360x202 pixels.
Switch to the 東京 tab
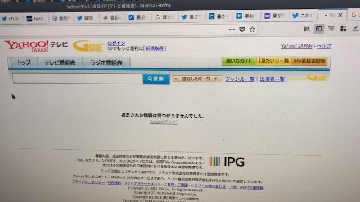[x=275, y=16]
